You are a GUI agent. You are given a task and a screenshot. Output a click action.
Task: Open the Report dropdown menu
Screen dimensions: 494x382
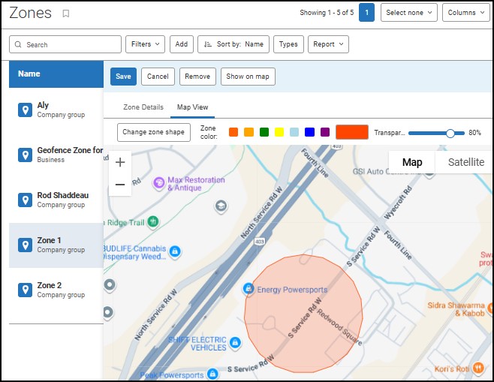[x=329, y=44]
